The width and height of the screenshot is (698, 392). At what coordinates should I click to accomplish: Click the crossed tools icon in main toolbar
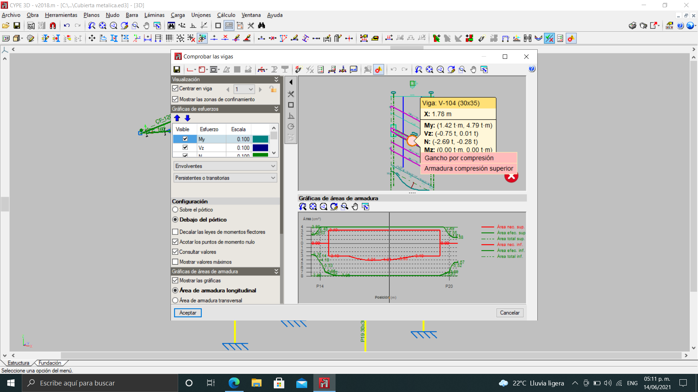251,25
